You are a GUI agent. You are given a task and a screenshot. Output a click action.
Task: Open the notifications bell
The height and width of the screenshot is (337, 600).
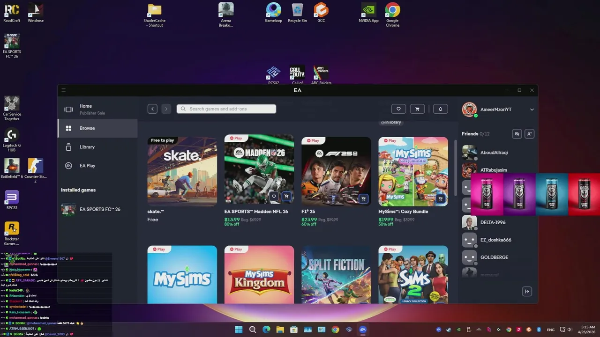440,109
